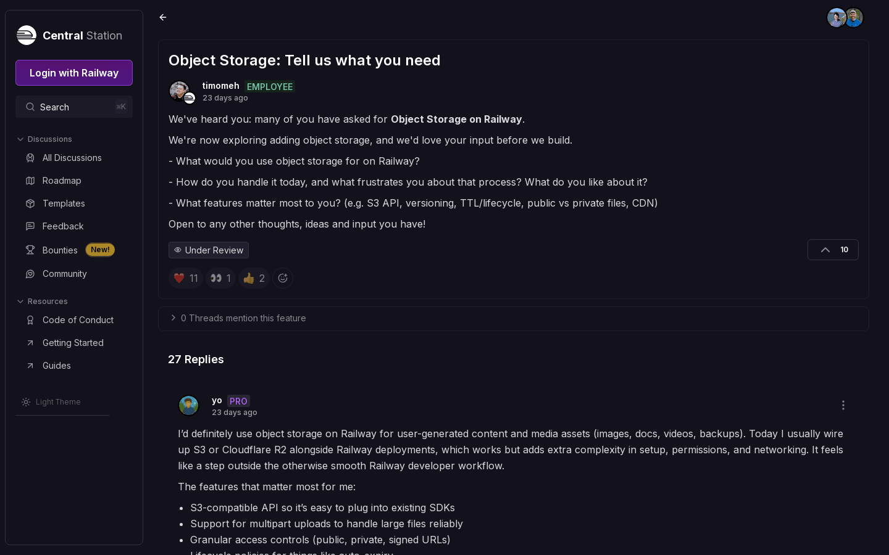Click yo's reply avatar
The image size is (889, 555).
[x=188, y=405]
